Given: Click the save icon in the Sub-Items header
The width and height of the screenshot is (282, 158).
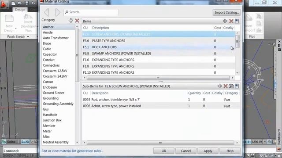Looking at the screenshot, I should pos(237,86).
